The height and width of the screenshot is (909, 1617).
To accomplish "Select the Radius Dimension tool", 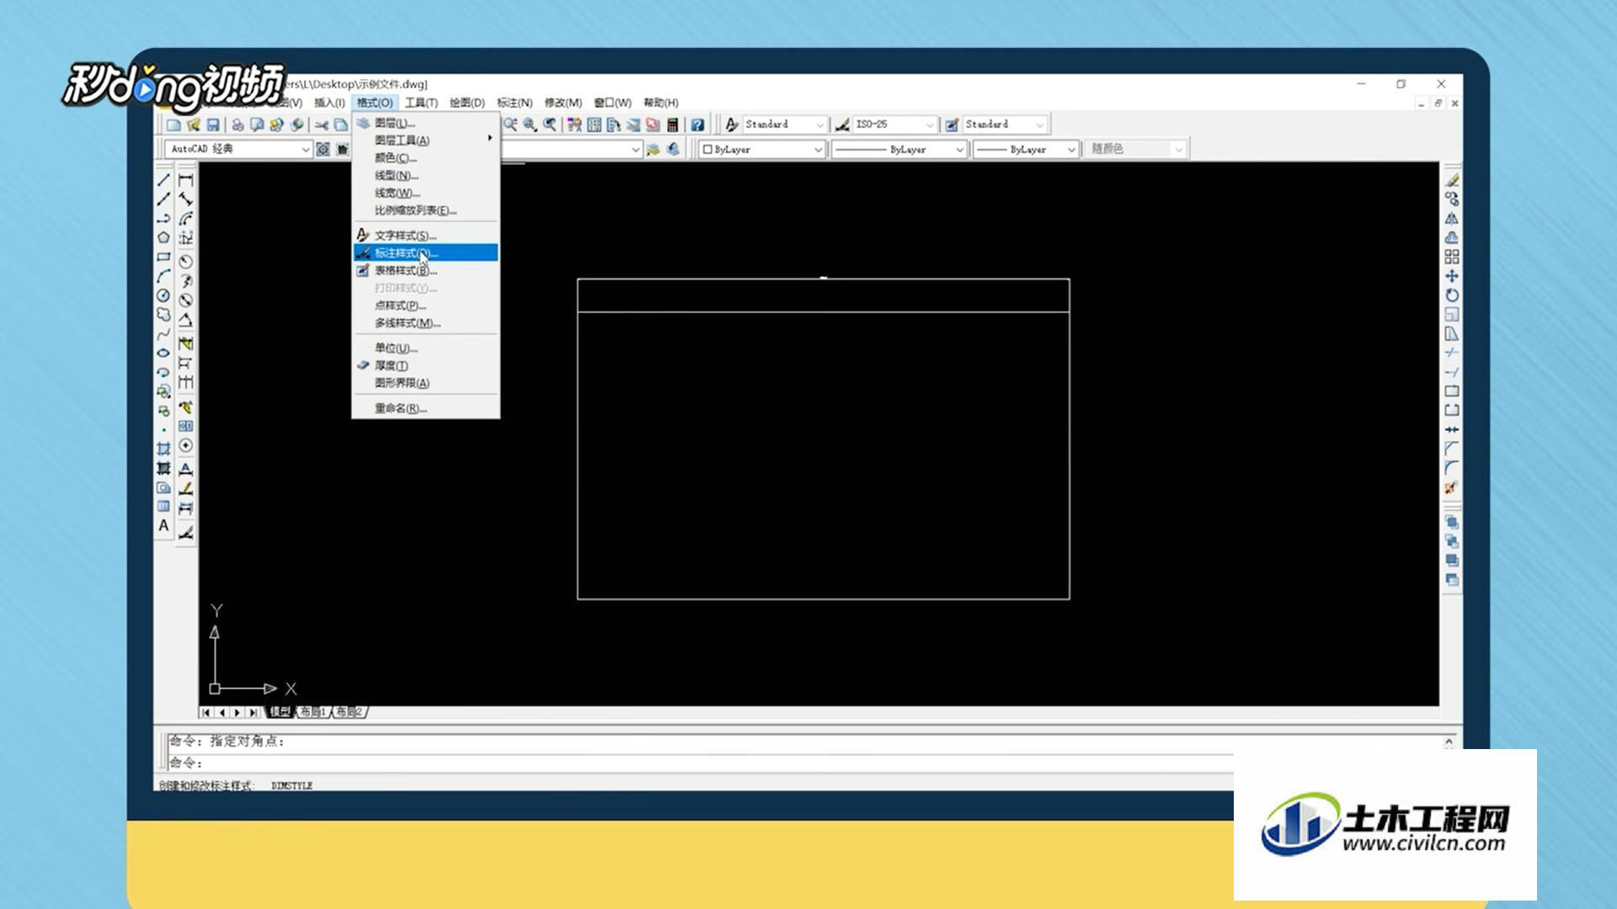I will (x=186, y=262).
